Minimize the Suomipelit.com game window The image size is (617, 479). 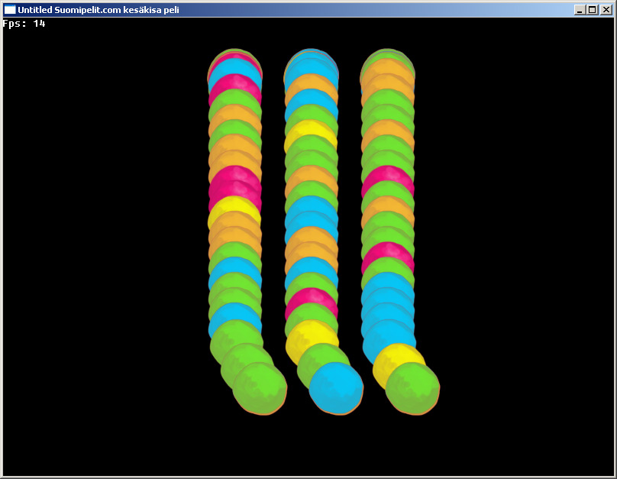pyautogui.click(x=580, y=10)
